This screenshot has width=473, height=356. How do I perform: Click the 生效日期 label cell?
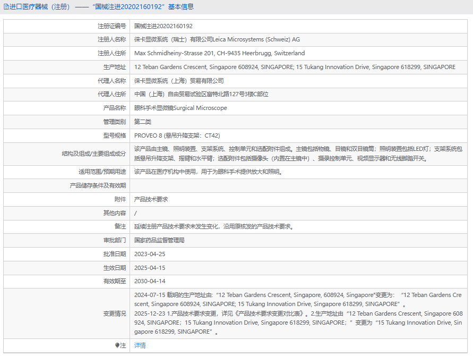coord(67,268)
